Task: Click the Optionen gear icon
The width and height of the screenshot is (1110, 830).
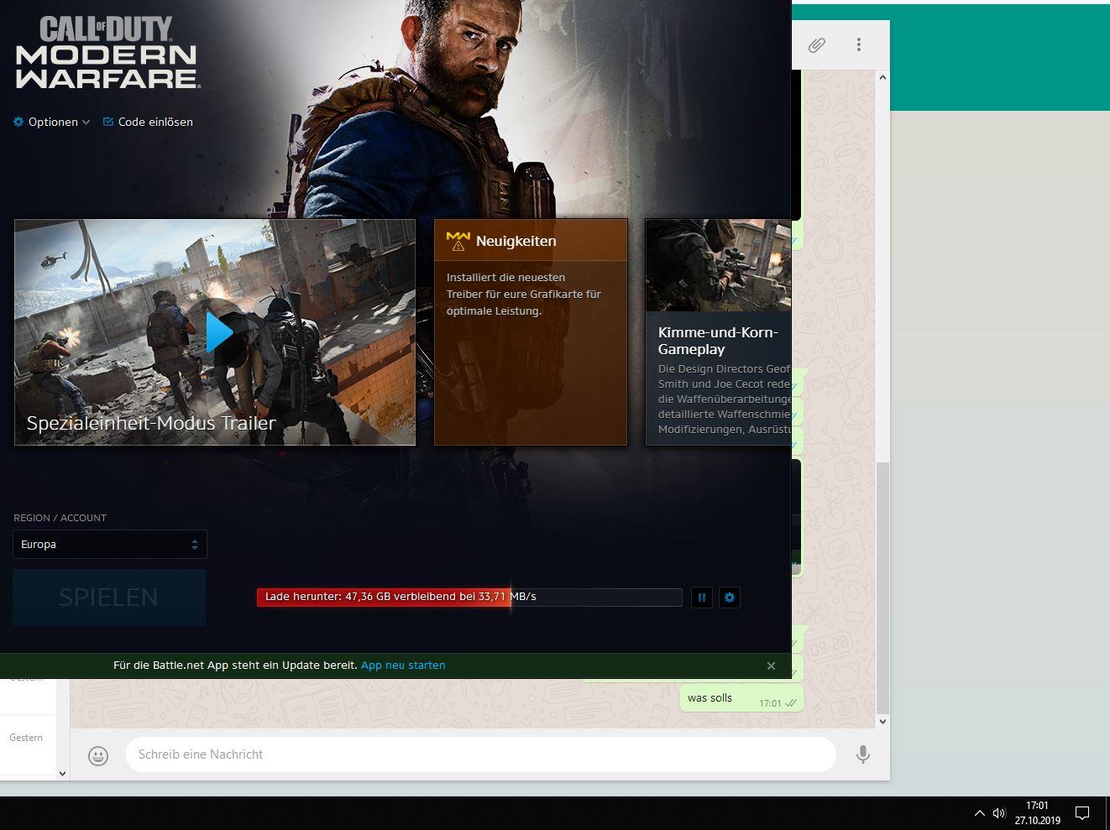Action: click(x=18, y=122)
